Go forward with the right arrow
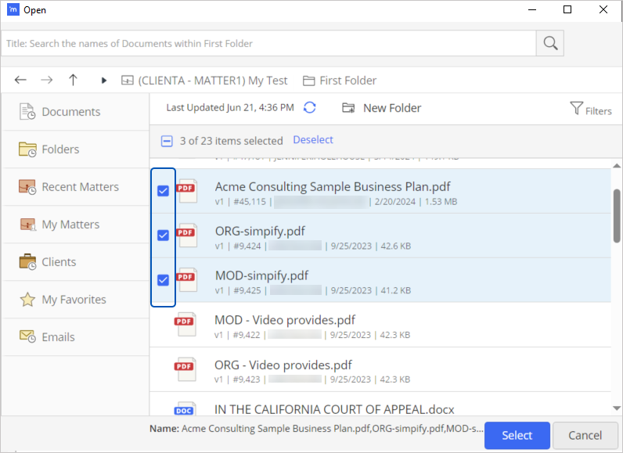Image resolution: width=623 pixels, height=453 pixels. pyautogui.click(x=47, y=81)
